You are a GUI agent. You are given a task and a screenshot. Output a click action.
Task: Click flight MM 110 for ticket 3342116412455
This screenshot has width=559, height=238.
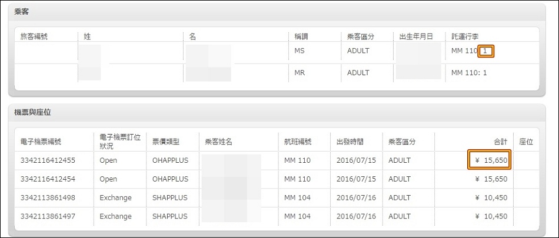pyautogui.click(x=297, y=160)
